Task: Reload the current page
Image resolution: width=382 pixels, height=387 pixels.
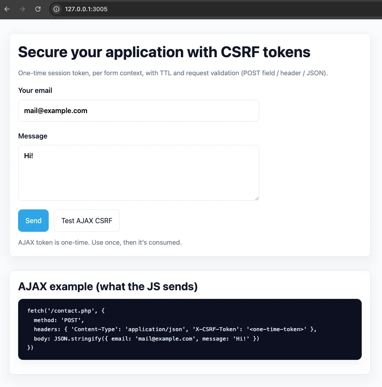Action: [x=38, y=9]
